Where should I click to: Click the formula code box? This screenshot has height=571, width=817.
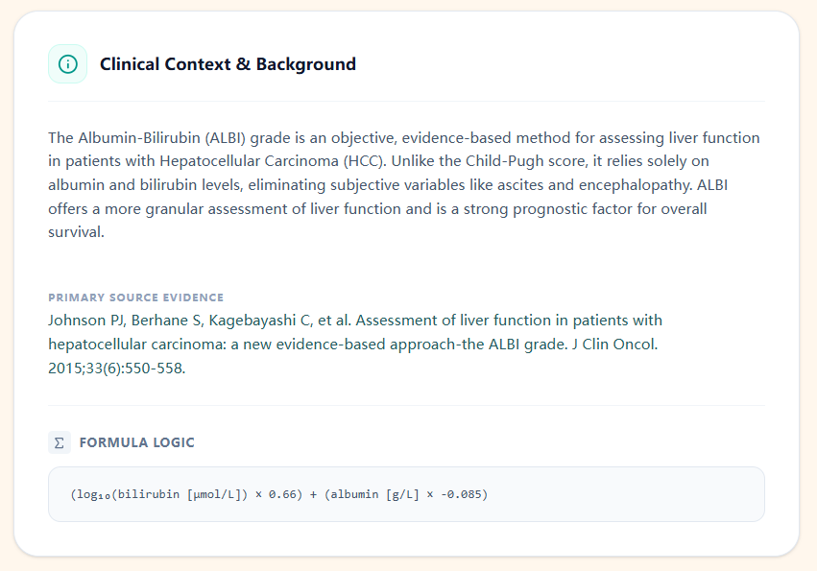click(x=406, y=494)
